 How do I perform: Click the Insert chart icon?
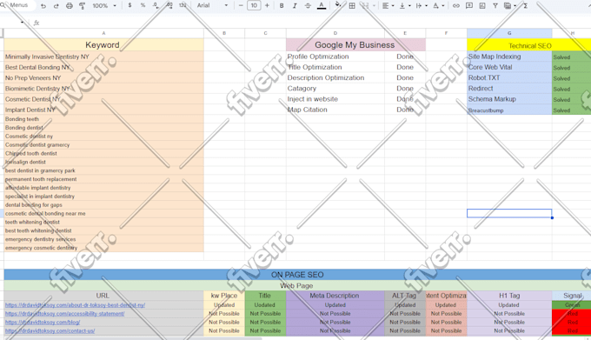(482, 6)
